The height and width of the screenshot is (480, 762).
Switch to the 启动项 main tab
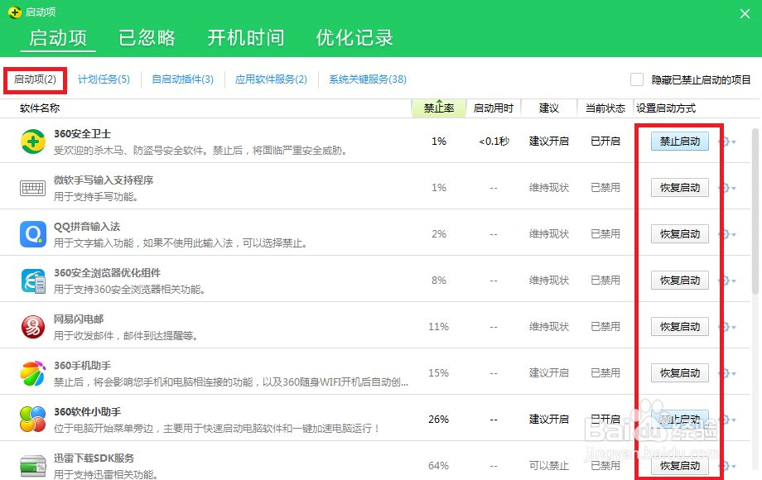pyautogui.click(x=58, y=38)
